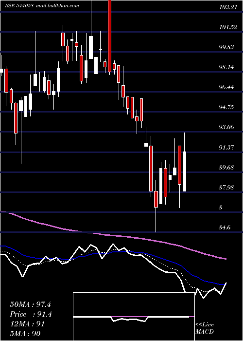Click the 96.44 price axis label
Image resolution: width=243 pixels, height=341 pixels.
coord(227,87)
